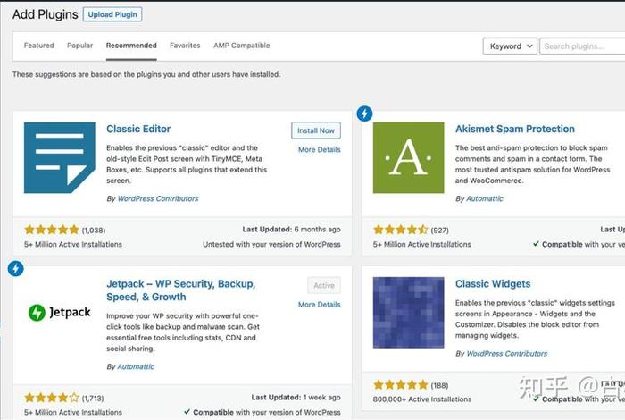The image size is (625, 420).
Task: Click the Add Plugins page heading
Action: 45,14
